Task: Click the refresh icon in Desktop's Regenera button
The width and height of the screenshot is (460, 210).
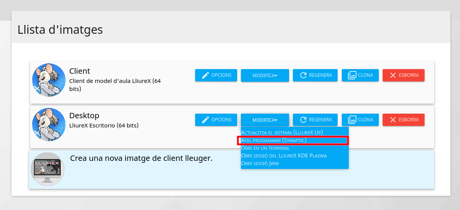Action: pyautogui.click(x=303, y=120)
